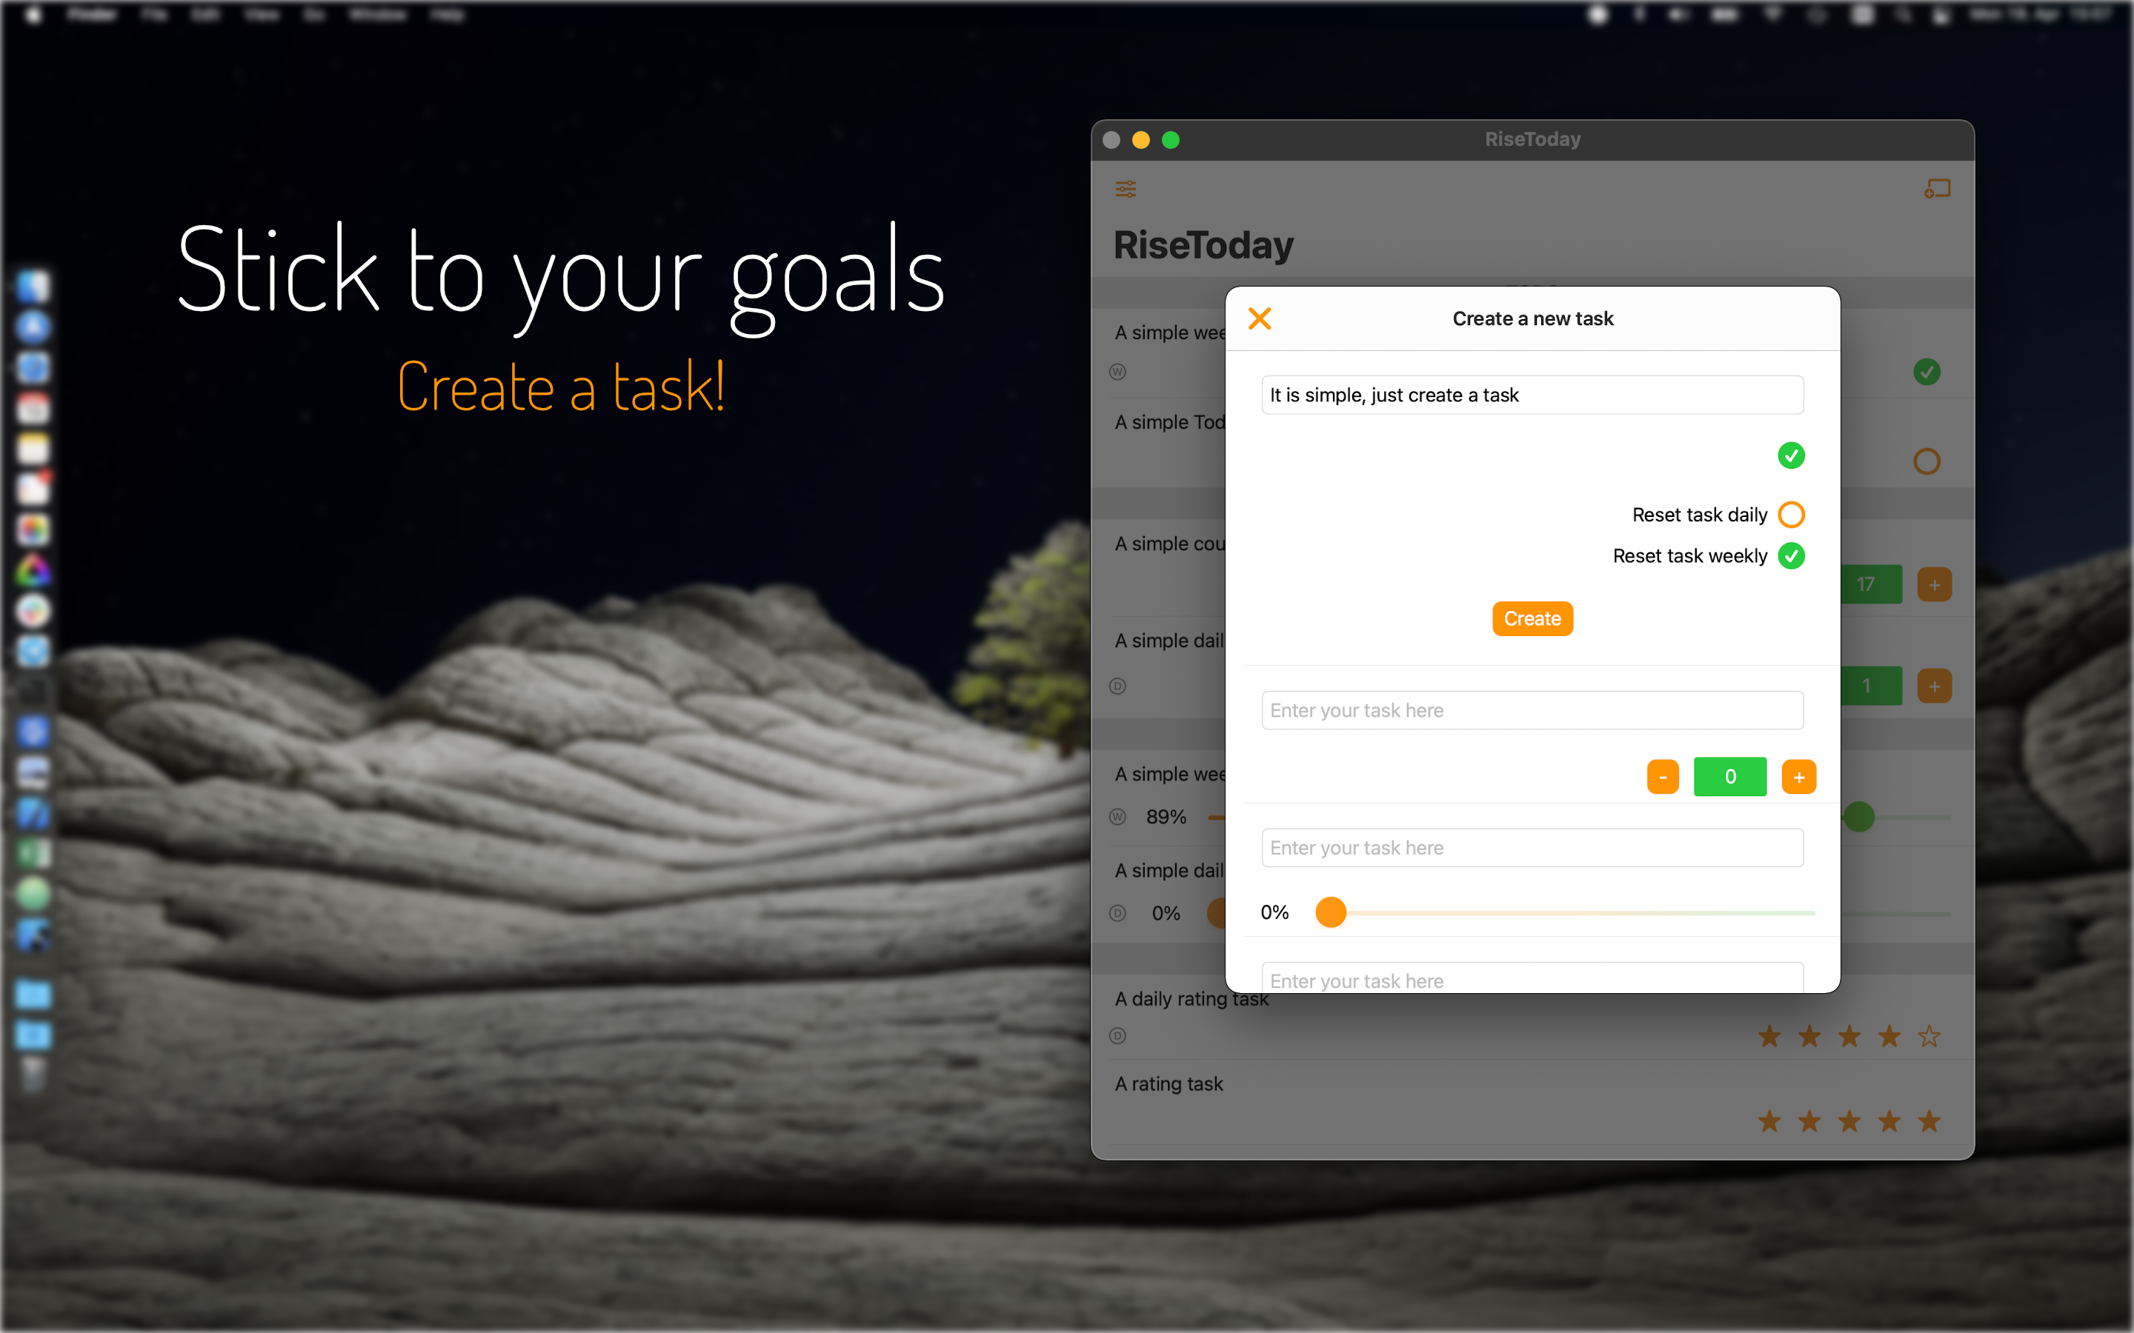Focus the percentage task name field above slider
This screenshot has height=1333, width=2134.
pos(1532,847)
